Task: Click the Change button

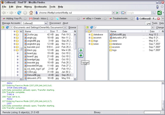Action: (160, 27)
